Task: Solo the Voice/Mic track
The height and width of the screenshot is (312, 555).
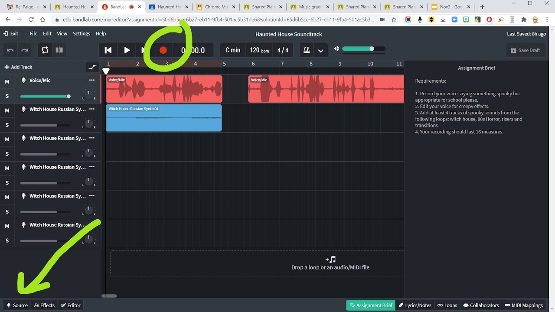Action: (x=7, y=96)
